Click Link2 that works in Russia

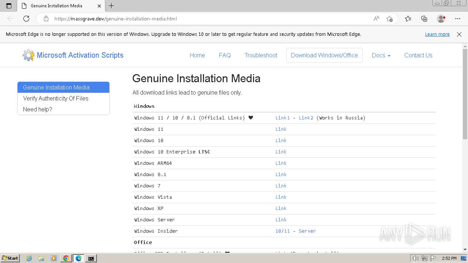[306, 118]
